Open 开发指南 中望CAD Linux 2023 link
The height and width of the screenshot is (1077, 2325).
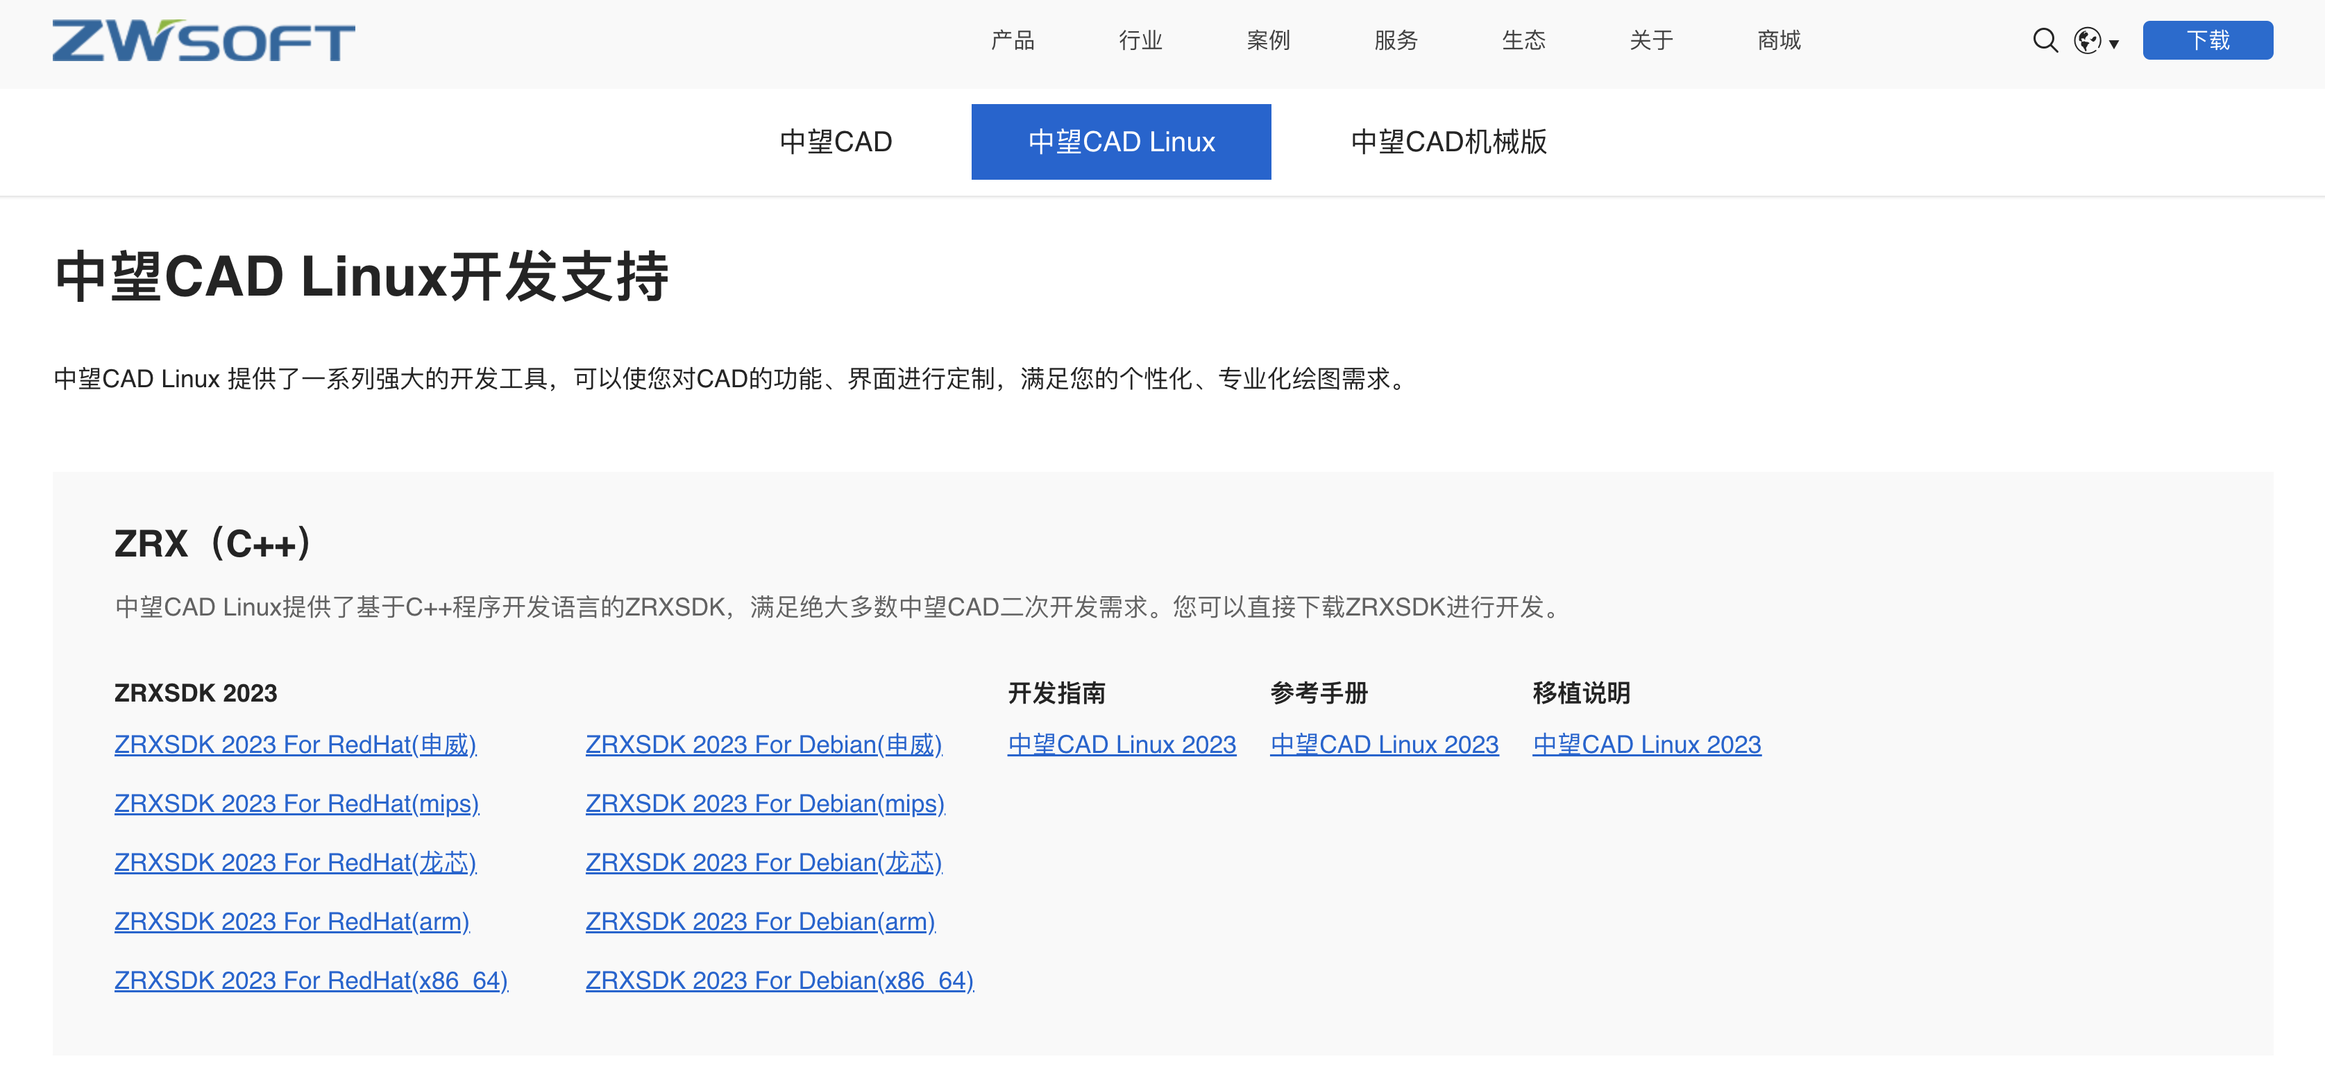[x=1121, y=745]
